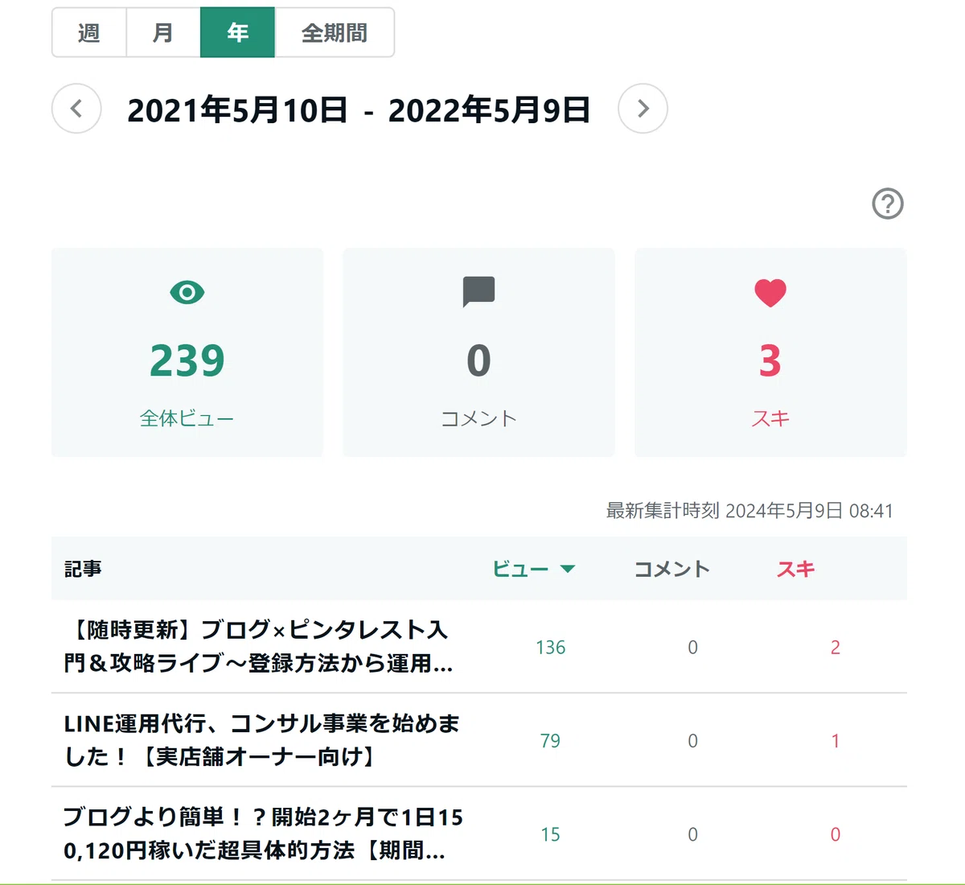Open the help question mark icon
This screenshot has height=885, width=965.
tap(888, 204)
